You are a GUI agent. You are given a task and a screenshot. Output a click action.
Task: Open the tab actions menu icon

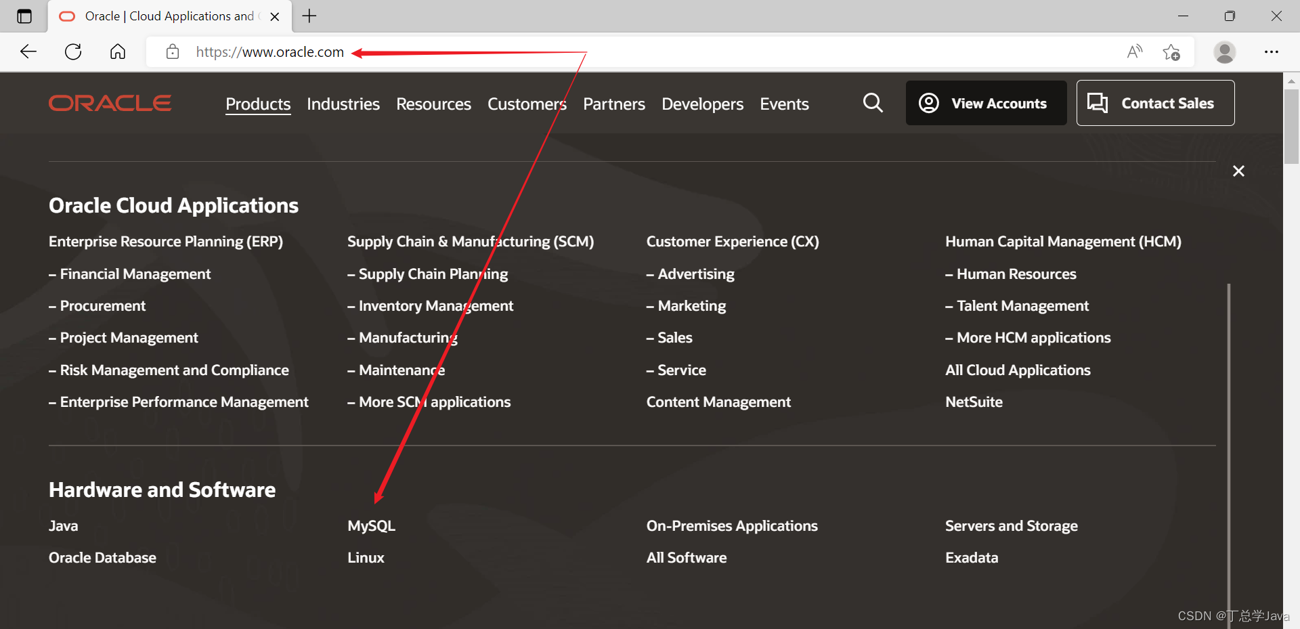(24, 16)
